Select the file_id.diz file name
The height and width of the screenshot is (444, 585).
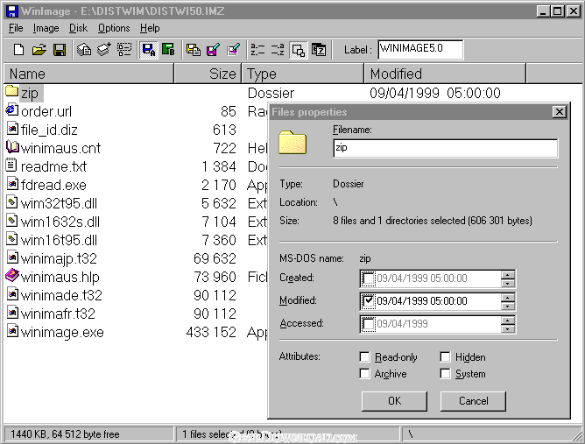tap(49, 130)
